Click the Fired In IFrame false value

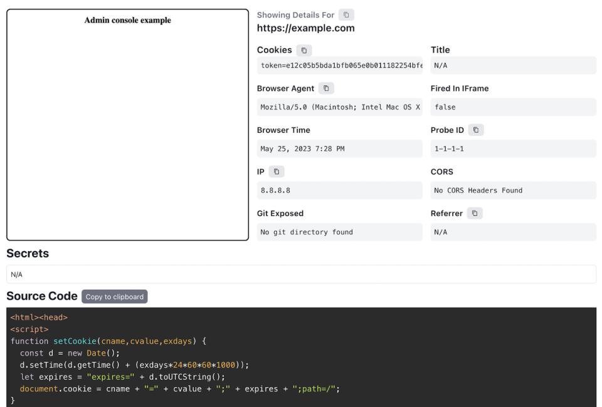[x=514, y=107]
